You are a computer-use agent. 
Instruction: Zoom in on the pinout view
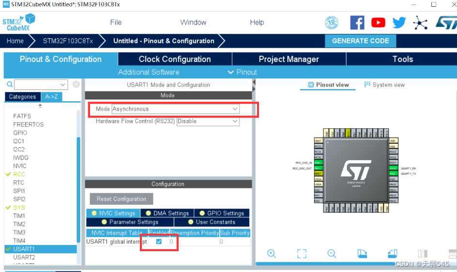click(271, 253)
